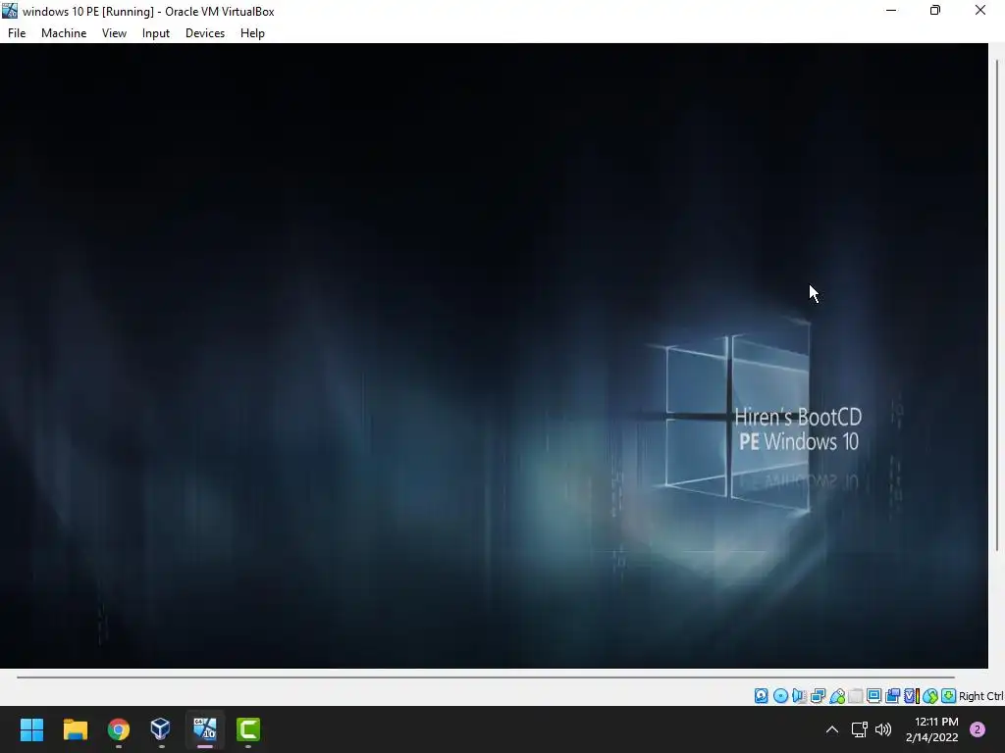
Task: Click the green-arrow host key keyboard icon
Action: click(949, 696)
